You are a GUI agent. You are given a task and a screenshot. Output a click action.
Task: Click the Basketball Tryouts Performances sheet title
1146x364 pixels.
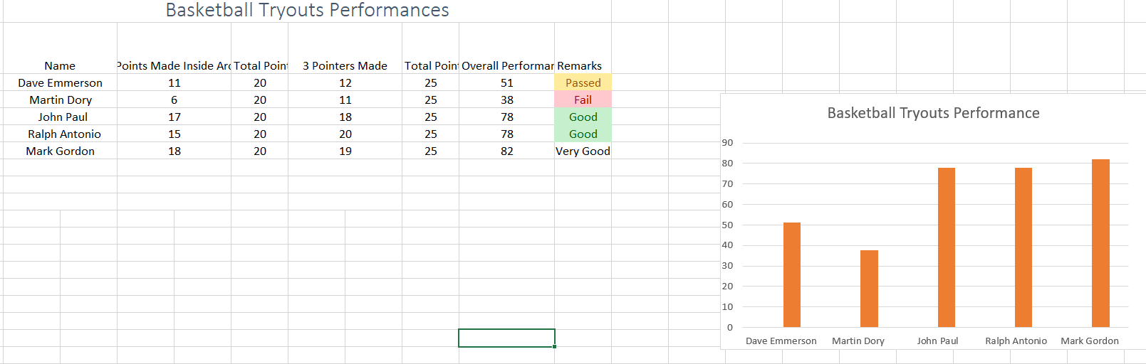[x=307, y=10]
